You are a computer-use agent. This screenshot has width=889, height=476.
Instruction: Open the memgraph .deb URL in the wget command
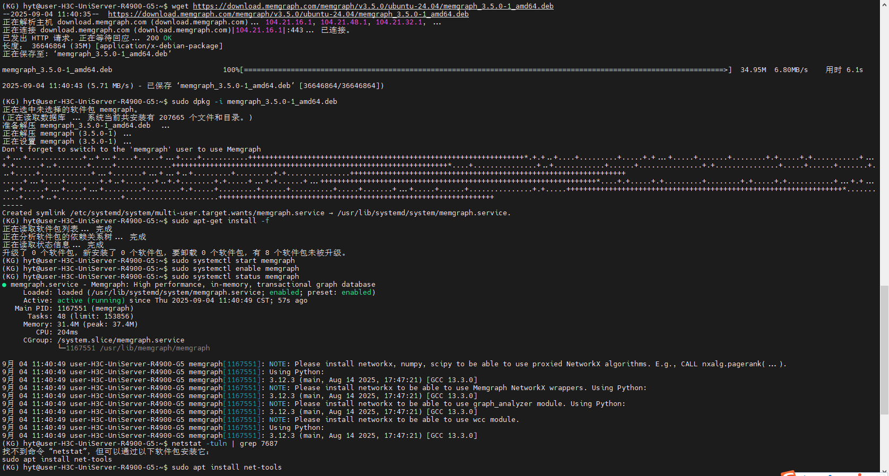coord(373,6)
